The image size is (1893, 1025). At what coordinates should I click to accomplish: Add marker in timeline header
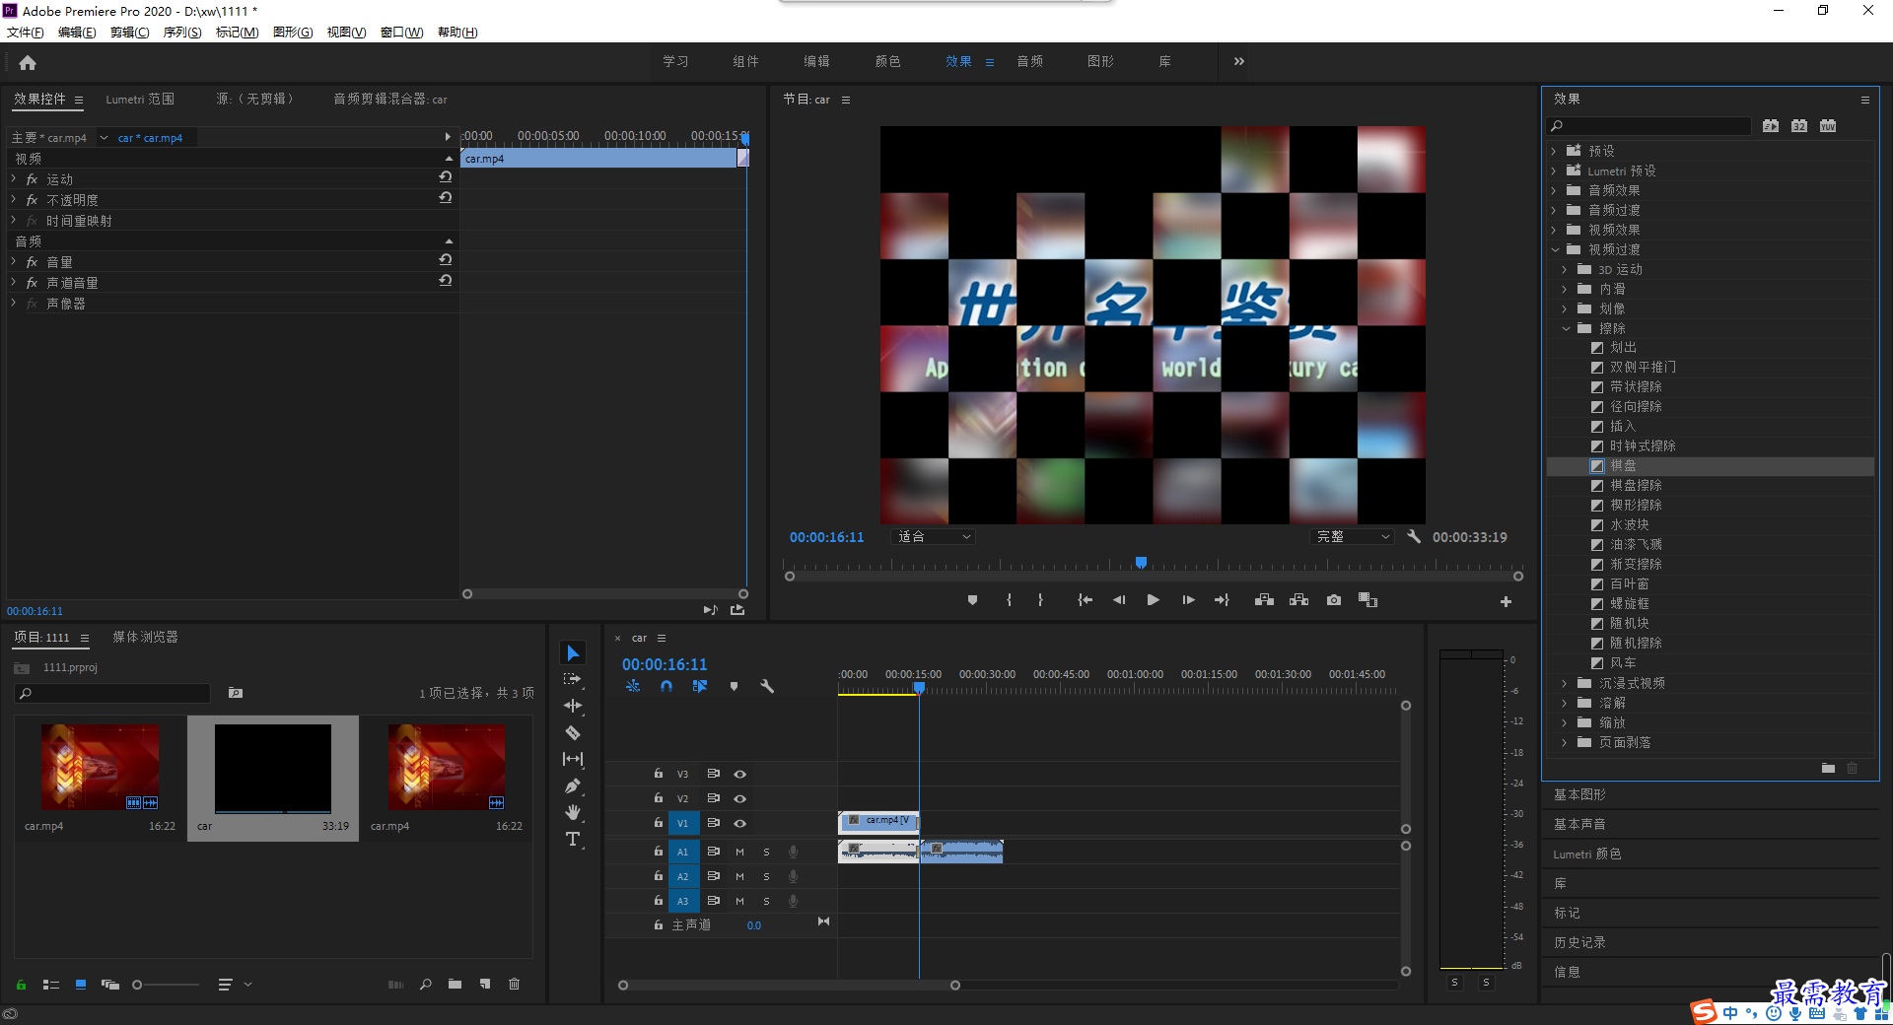(734, 686)
